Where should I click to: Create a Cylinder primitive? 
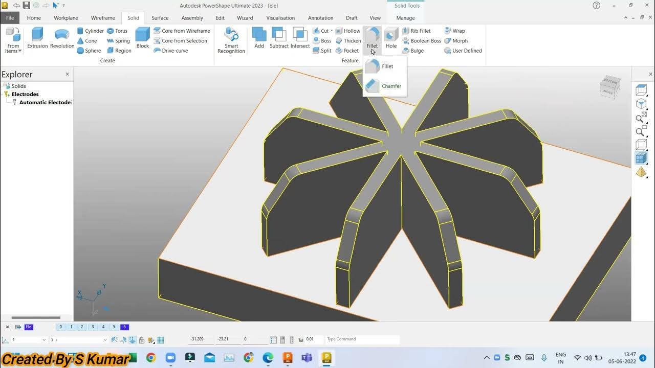click(x=90, y=31)
